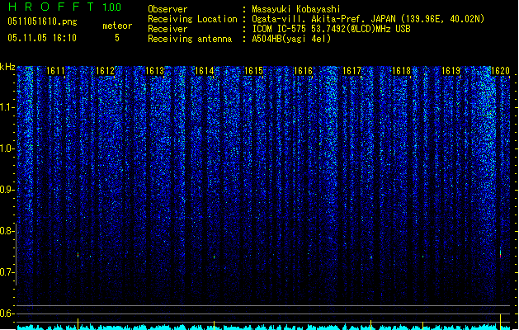The image size is (519, 330).
Task: Click the Receiver field label
Action: pyautogui.click(x=167, y=29)
